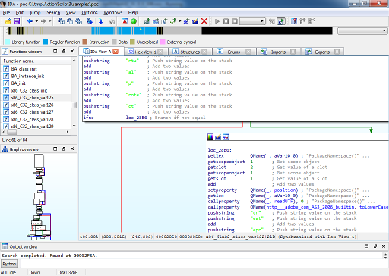Jump forward with the right arrow

click(x=43, y=21)
